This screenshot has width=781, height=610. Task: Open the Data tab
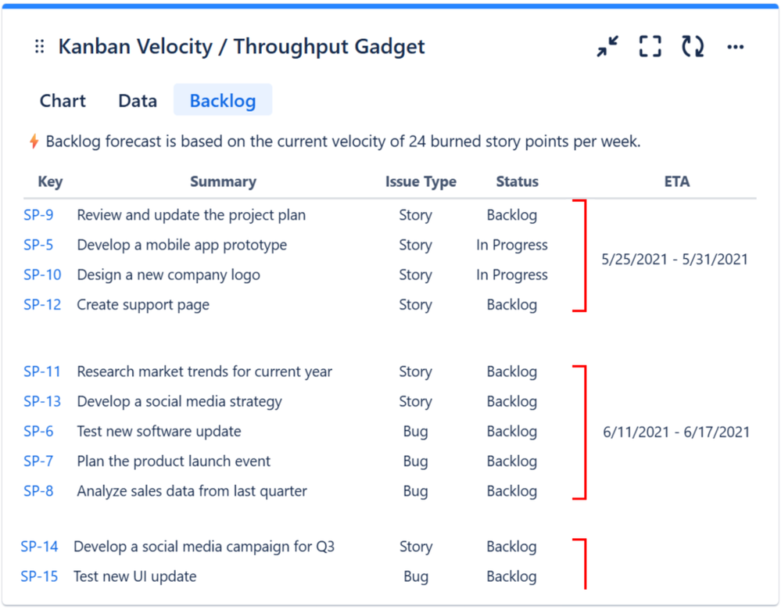tap(138, 101)
